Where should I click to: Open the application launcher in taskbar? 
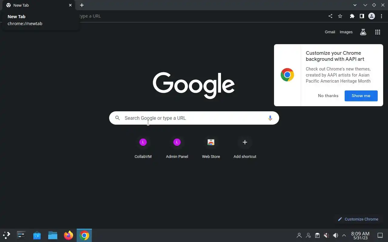click(7, 235)
